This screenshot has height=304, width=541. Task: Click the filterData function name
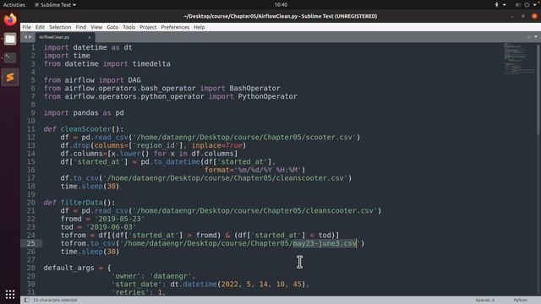[82, 203]
